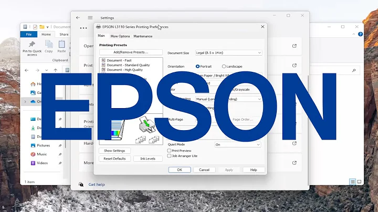Viewport: 378px width, 212px height.
Task: Open the Share ribbon tab in File Explorer
Action: [64, 34]
